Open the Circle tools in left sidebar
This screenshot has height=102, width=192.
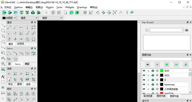(x=3, y=31)
